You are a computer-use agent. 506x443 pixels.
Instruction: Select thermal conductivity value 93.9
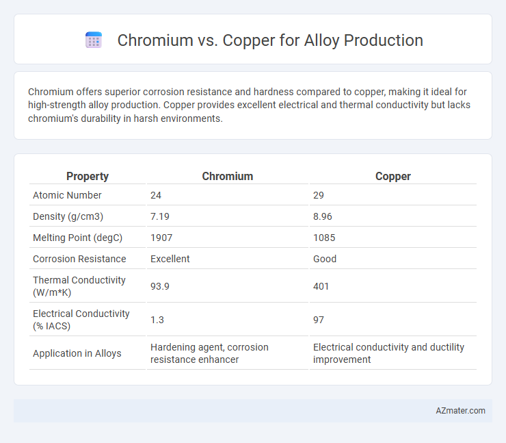pyautogui.click(x=160, y=286)
